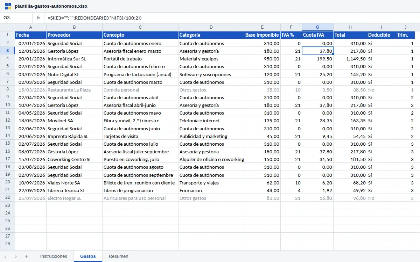Select the Gastos sheet tab
This screenshot has height=262, width=420.
(x=88, y=256)
